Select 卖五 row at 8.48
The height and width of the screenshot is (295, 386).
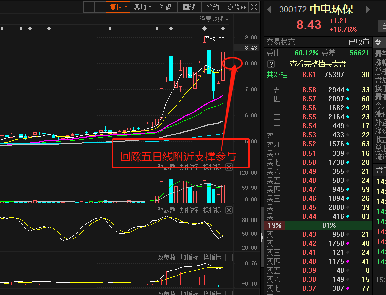pos(318,180)
